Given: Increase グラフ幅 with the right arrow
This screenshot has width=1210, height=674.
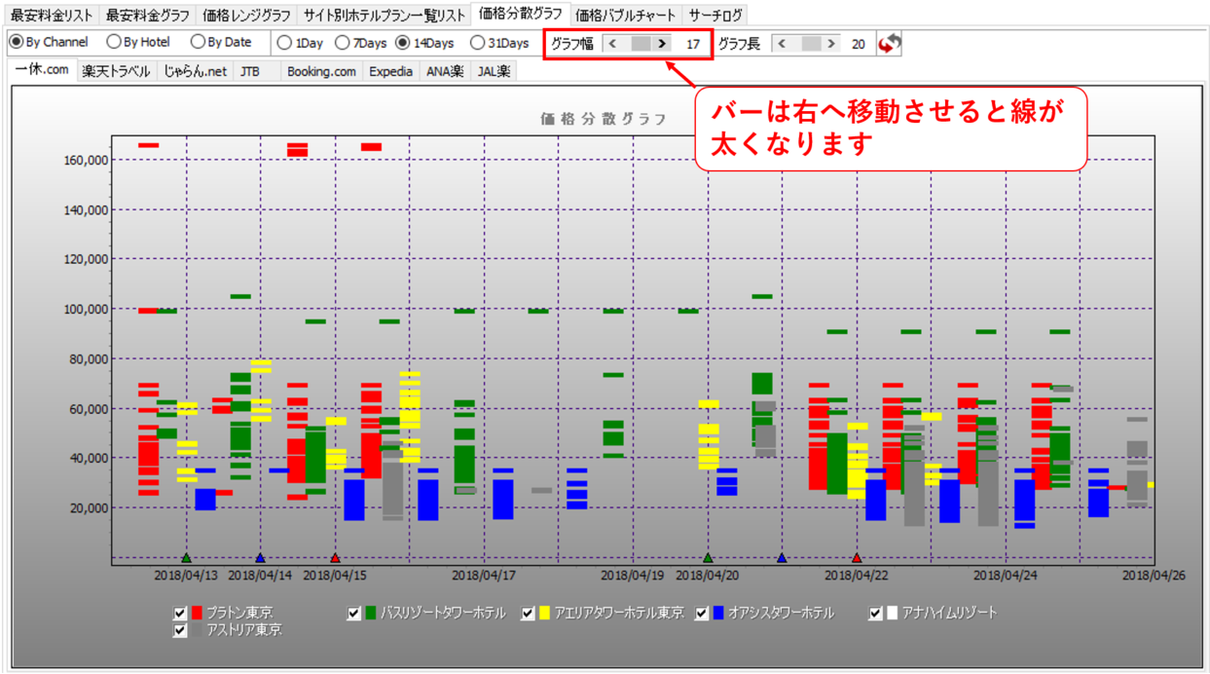Looking at the screenshot, I should pos(662,44).
